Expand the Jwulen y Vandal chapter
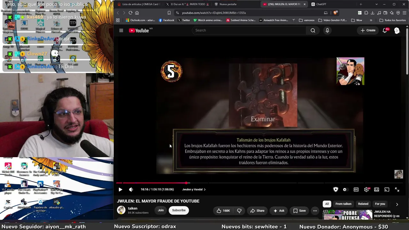Image resolution: width=409 pixels, height=230 pixels. point(194,189)
